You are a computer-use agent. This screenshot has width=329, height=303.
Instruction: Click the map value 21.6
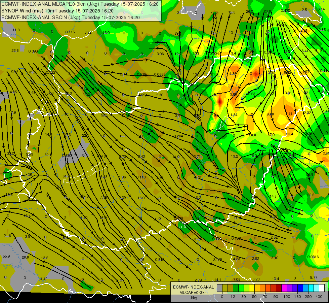coord(7,236)
